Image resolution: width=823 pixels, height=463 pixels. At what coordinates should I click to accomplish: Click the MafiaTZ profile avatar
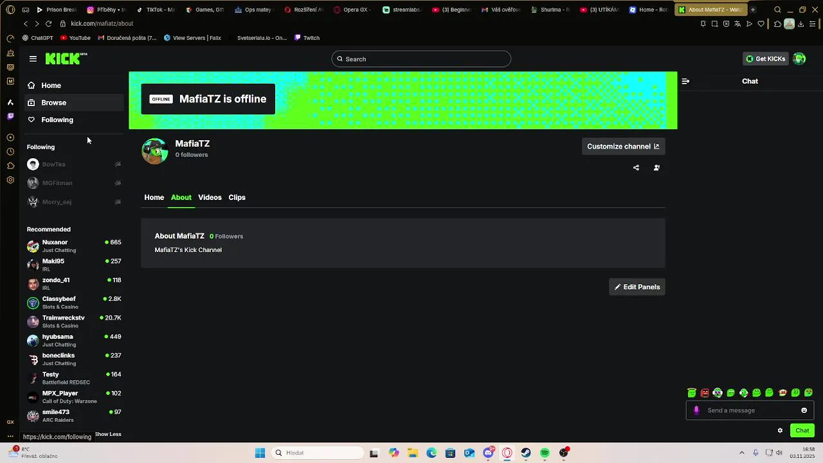pos(154,151)
